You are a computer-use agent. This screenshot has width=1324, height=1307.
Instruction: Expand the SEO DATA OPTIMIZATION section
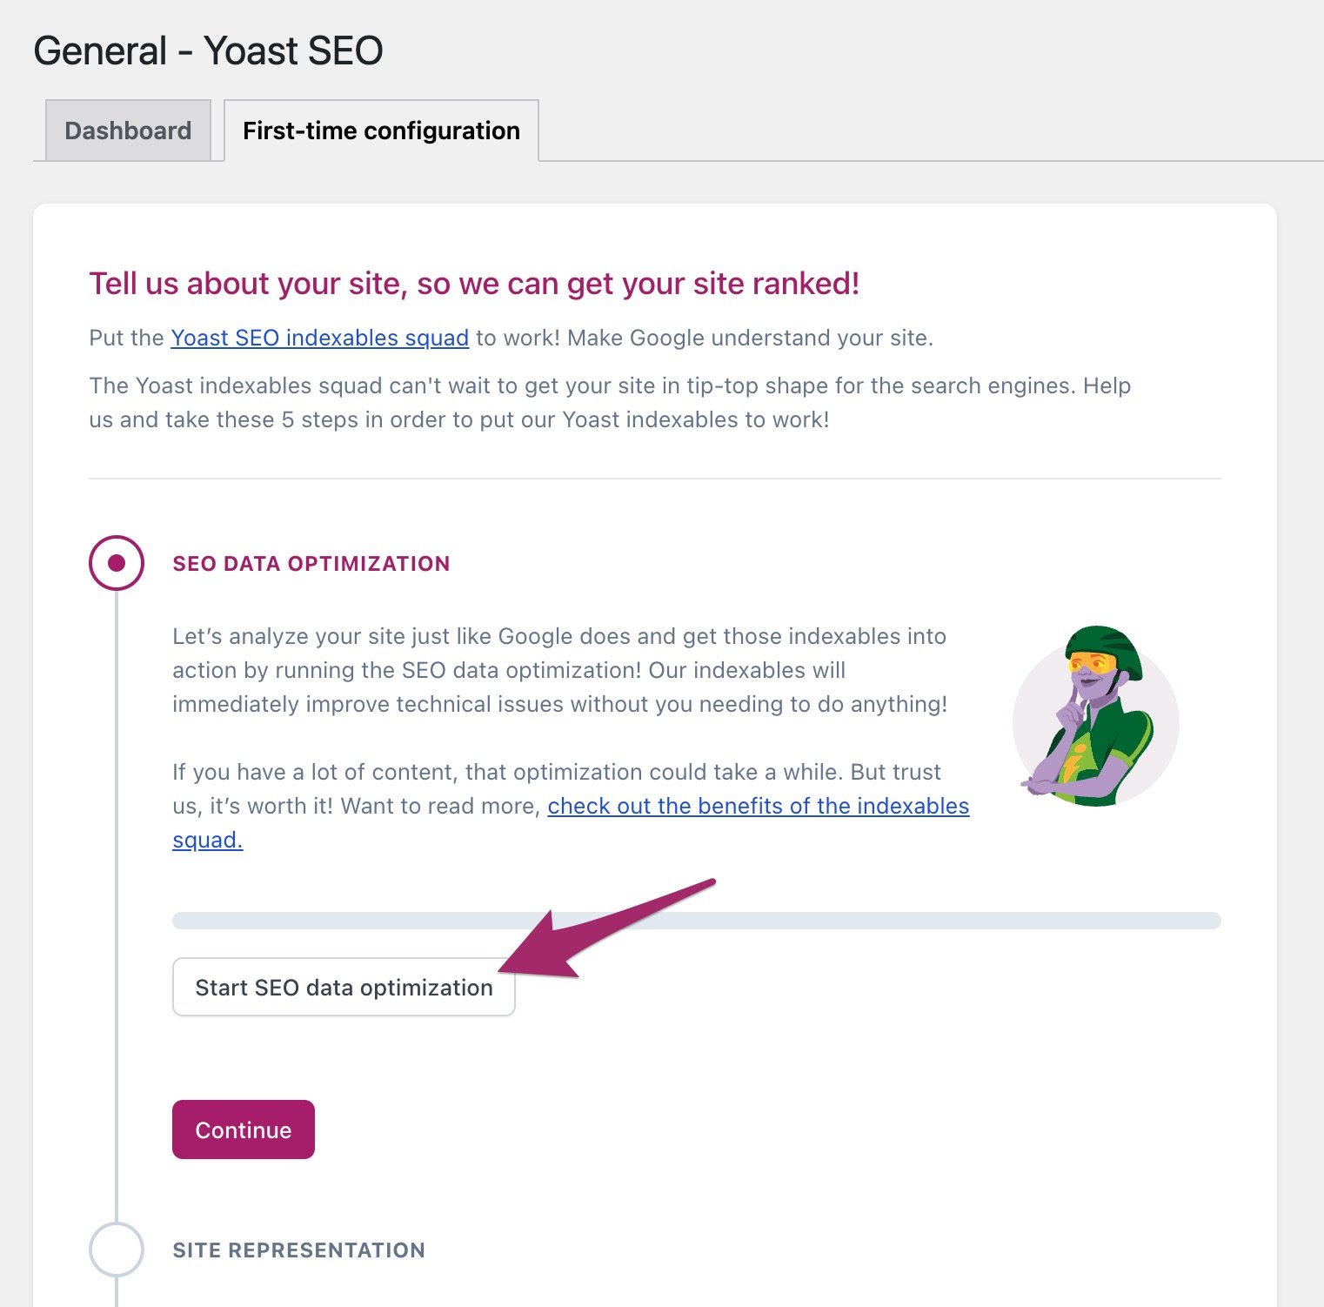click(x=311, y=563)
